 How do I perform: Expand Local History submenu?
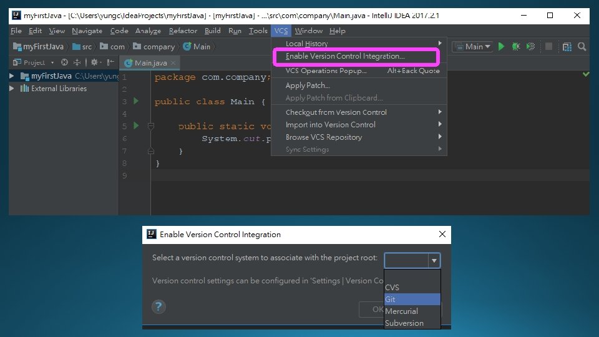359,44
